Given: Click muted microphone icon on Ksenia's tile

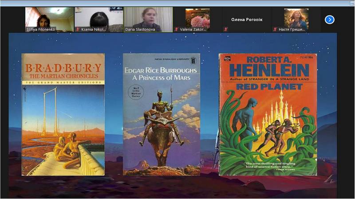Looking at the screenshot, I should pos(78,29).
